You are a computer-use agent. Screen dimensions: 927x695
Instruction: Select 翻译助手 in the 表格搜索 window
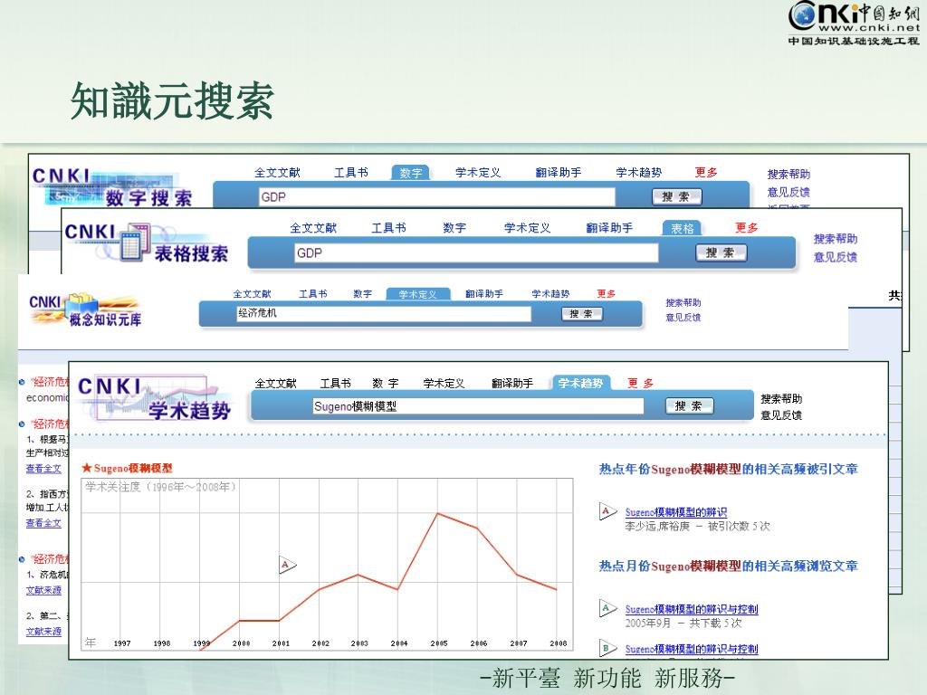click(609, 228)
